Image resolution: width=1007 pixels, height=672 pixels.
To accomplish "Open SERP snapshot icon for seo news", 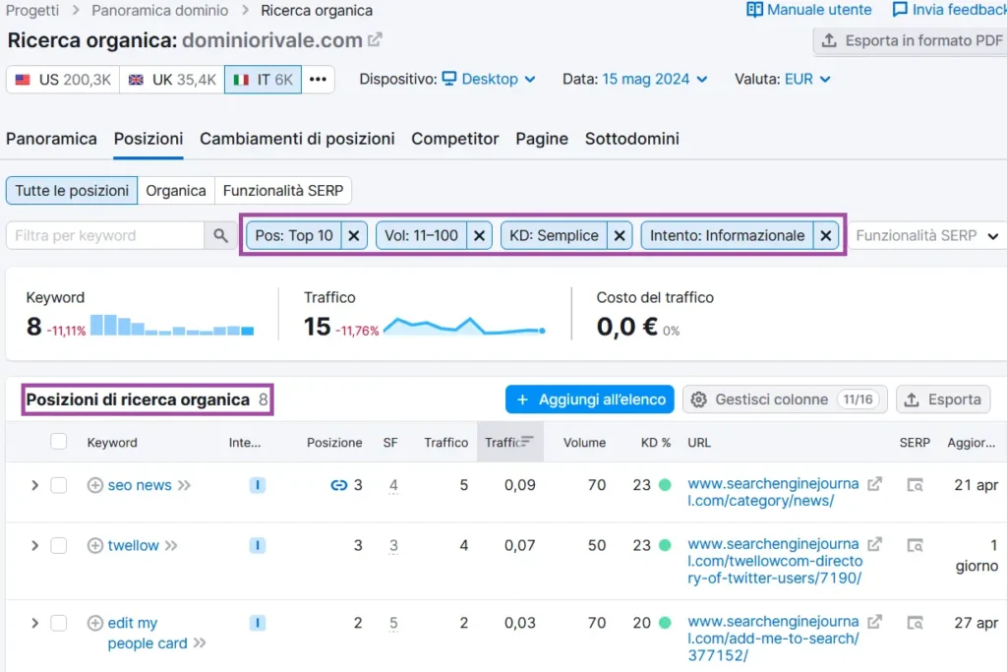I will pos(916,485).
